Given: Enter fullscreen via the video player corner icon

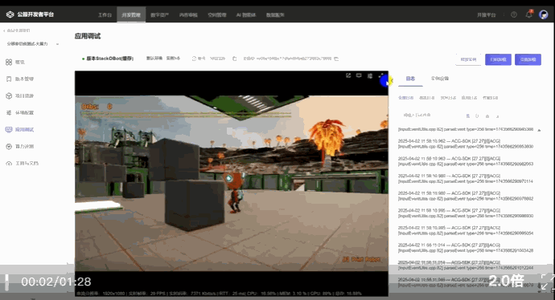Looking at the screenshot, I should (547, 282).
